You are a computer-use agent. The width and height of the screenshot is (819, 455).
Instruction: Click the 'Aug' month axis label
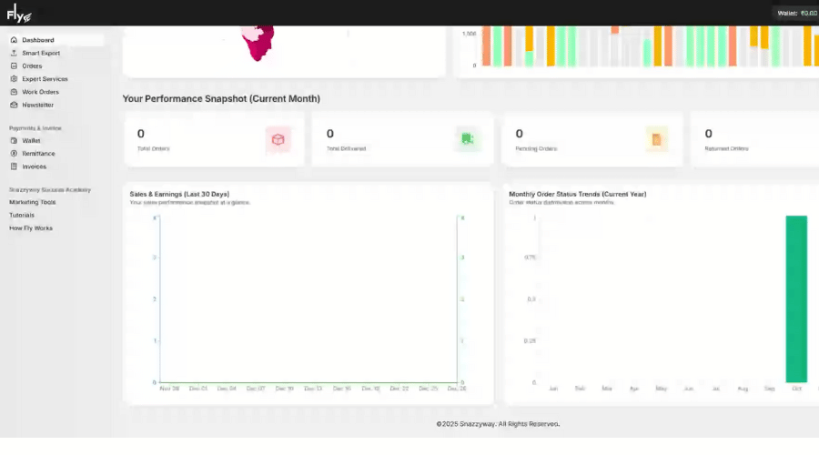(743, 389)
